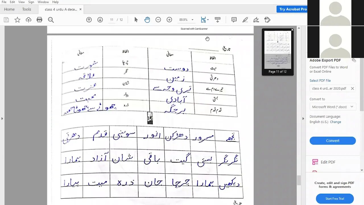Collapse the right tools pane arrow
The image size is (364, 205).
tap(303, 118)
